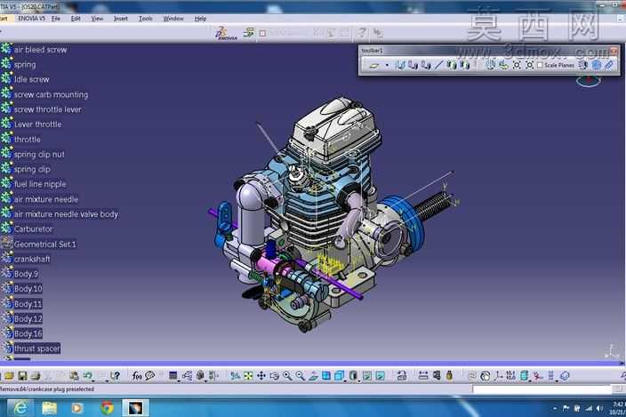This screenshot has height=417, width=626.
Task: Select 'fuel line nipple' tree node
Action: coord(40,184)
